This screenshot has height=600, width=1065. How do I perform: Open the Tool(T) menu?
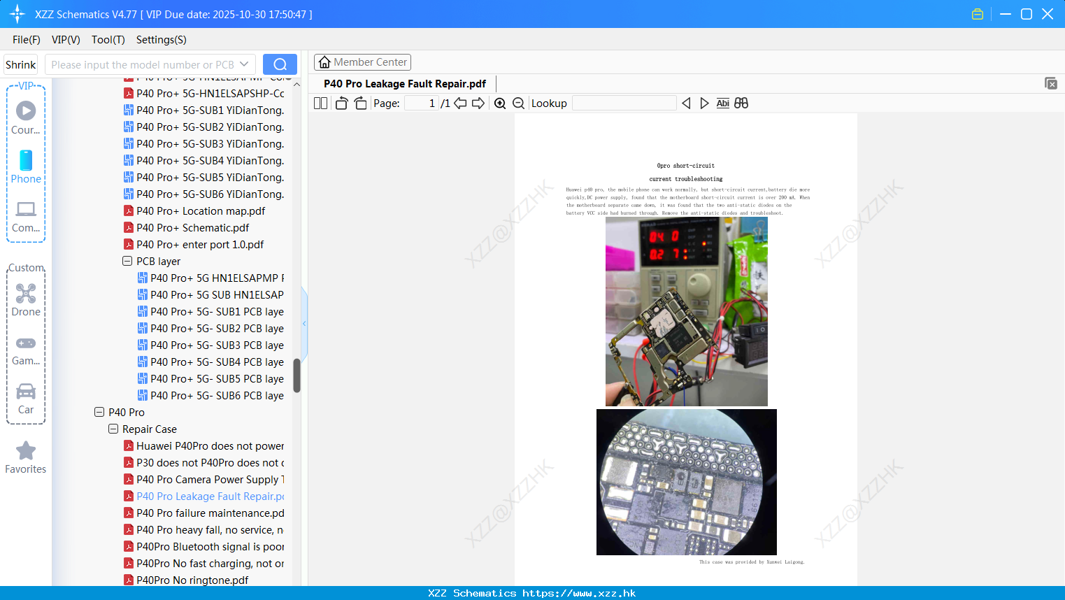point(108,40)
